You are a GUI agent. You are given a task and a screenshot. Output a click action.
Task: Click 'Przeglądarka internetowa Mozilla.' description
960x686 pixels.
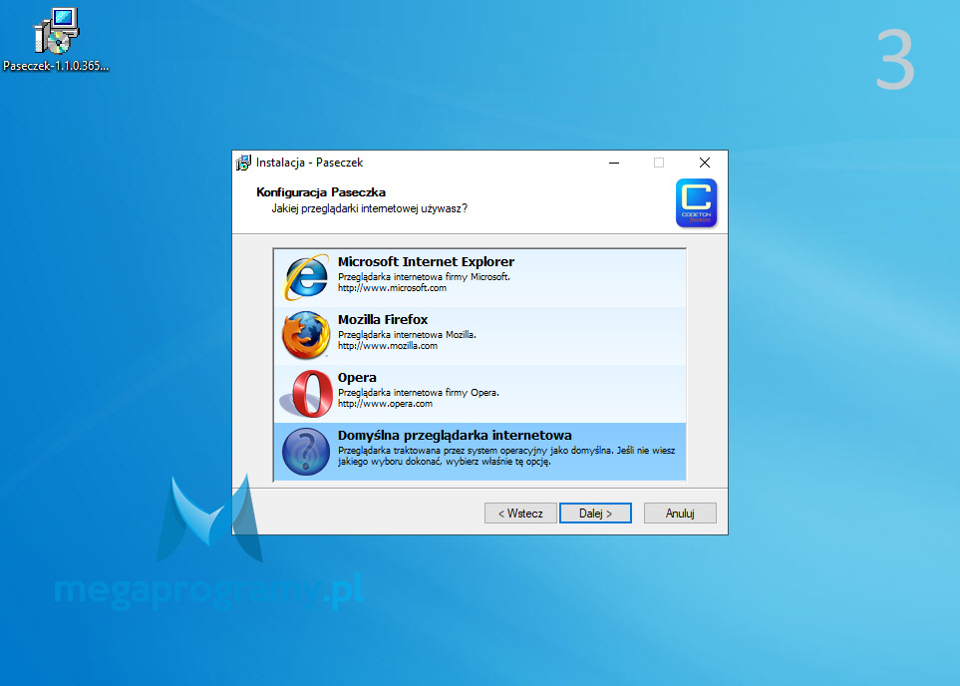tap(407, 334)
